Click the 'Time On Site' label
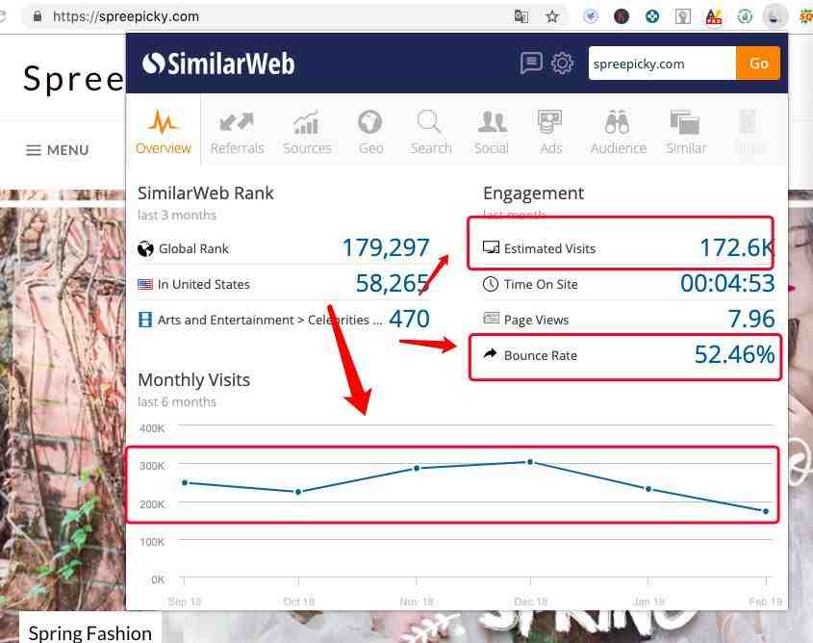The height and width of the screenshot is (643, 813). 541,284
